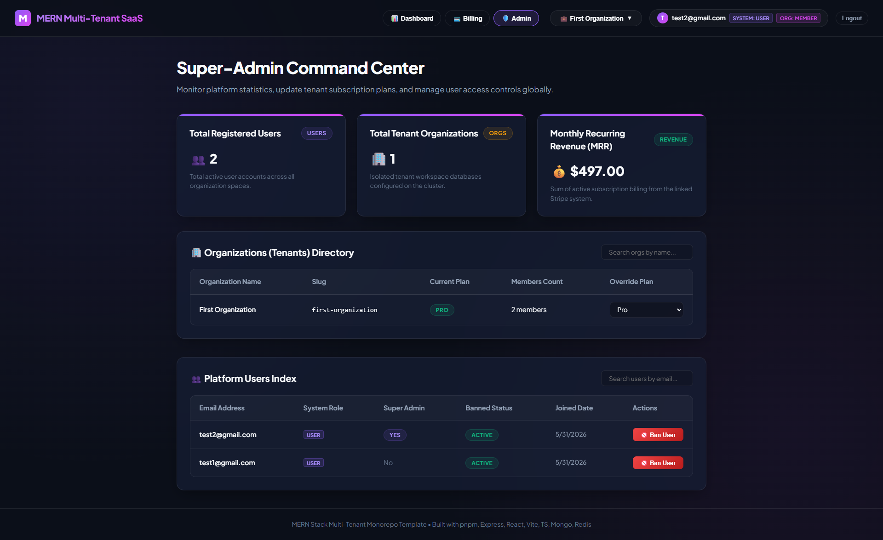Click the Logout button
The image size is (883, 540).
(852, 18)
